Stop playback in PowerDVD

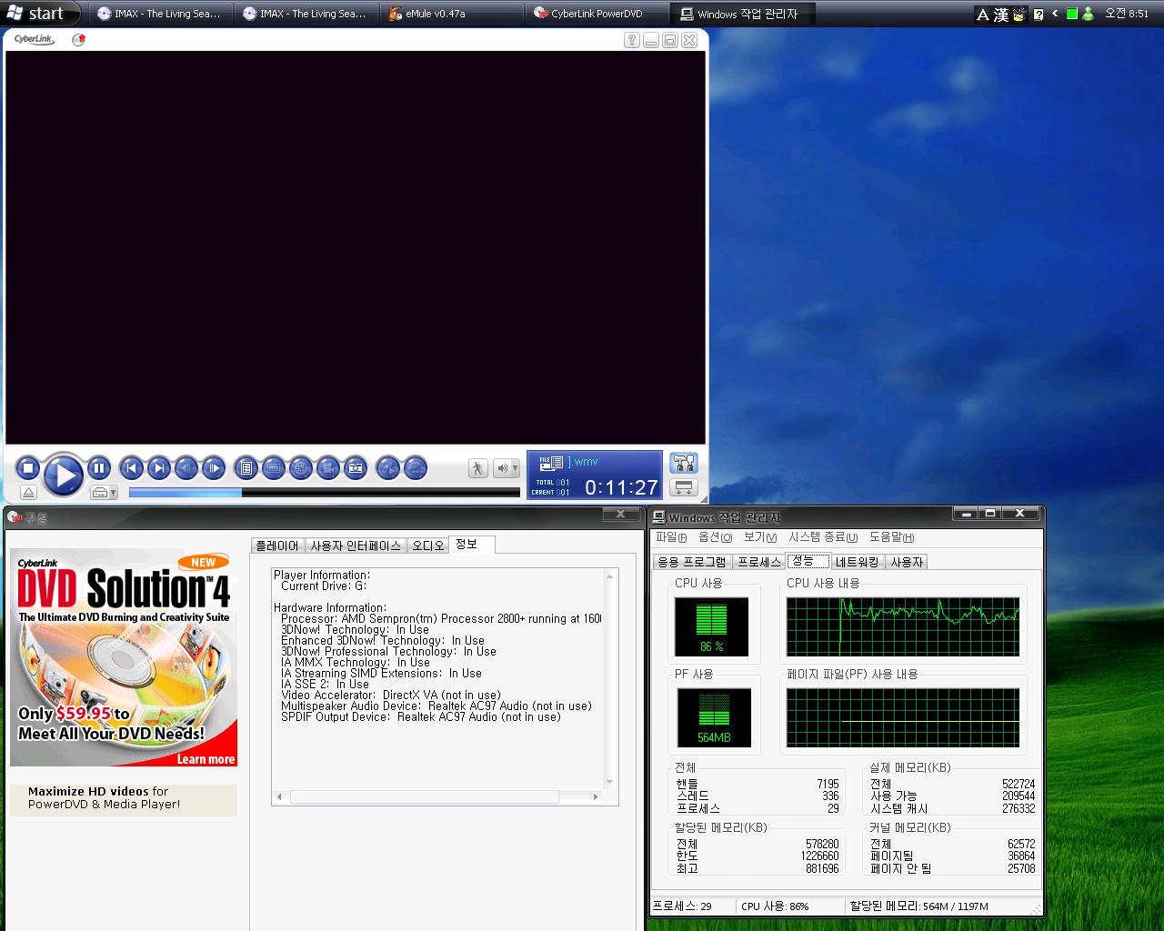click(27, 468)
